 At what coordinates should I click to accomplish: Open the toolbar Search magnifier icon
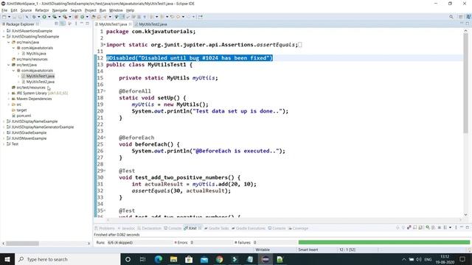click(x=451, y=17)
